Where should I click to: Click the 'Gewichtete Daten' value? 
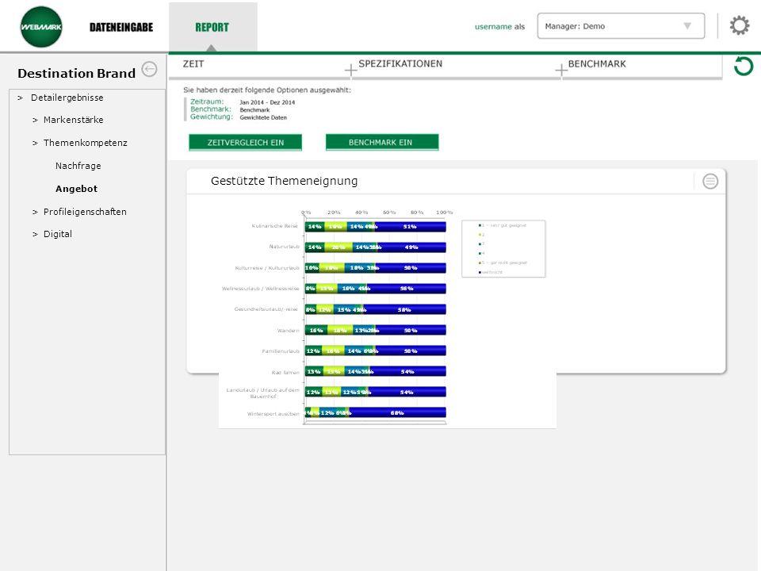click(x=263, y=117)
